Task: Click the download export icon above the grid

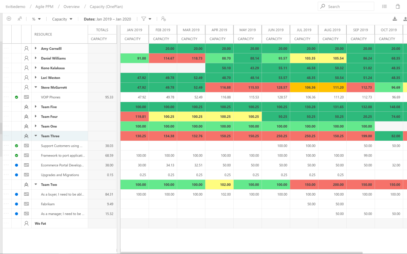Action: click(x=395, y=18)
